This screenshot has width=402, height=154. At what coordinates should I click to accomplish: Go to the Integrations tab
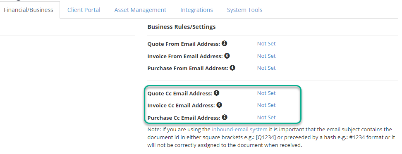pyautogui.click(x=196, y=10)
